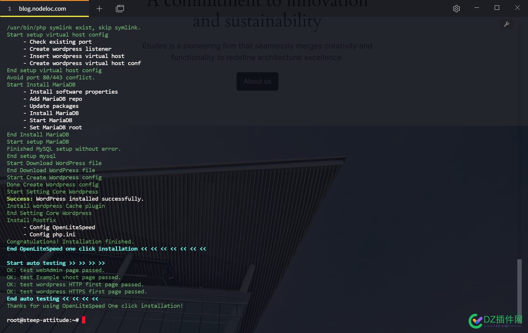Image resolution: width=528 pixels, height=333 pixels.
Task: Click 'Config OpenLiteSpeed' line
Action: (59, 227)
